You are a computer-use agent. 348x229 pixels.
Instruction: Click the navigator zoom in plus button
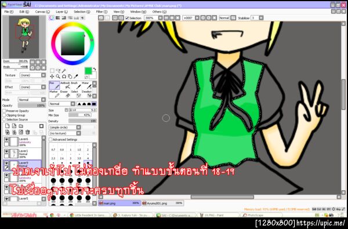[x=38, y=62]
